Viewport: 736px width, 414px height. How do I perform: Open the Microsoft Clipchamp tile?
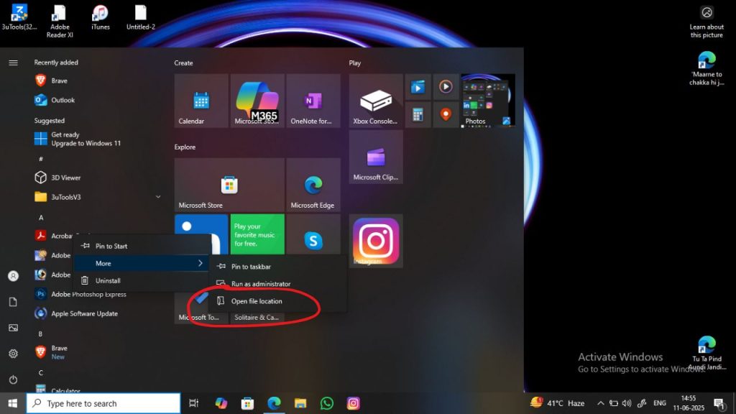[x=375, y=157]
